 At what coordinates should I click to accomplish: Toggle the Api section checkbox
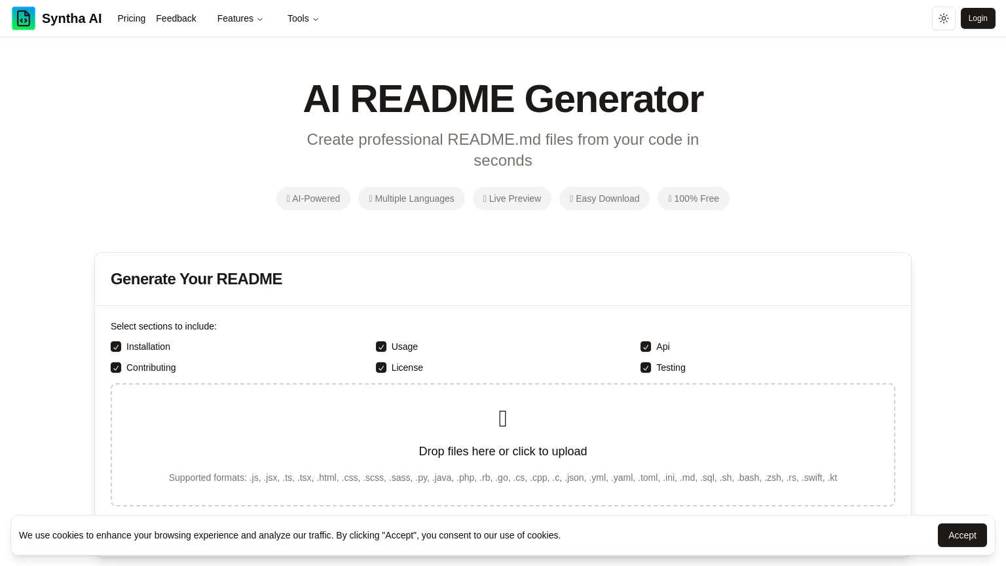[646, 347]
